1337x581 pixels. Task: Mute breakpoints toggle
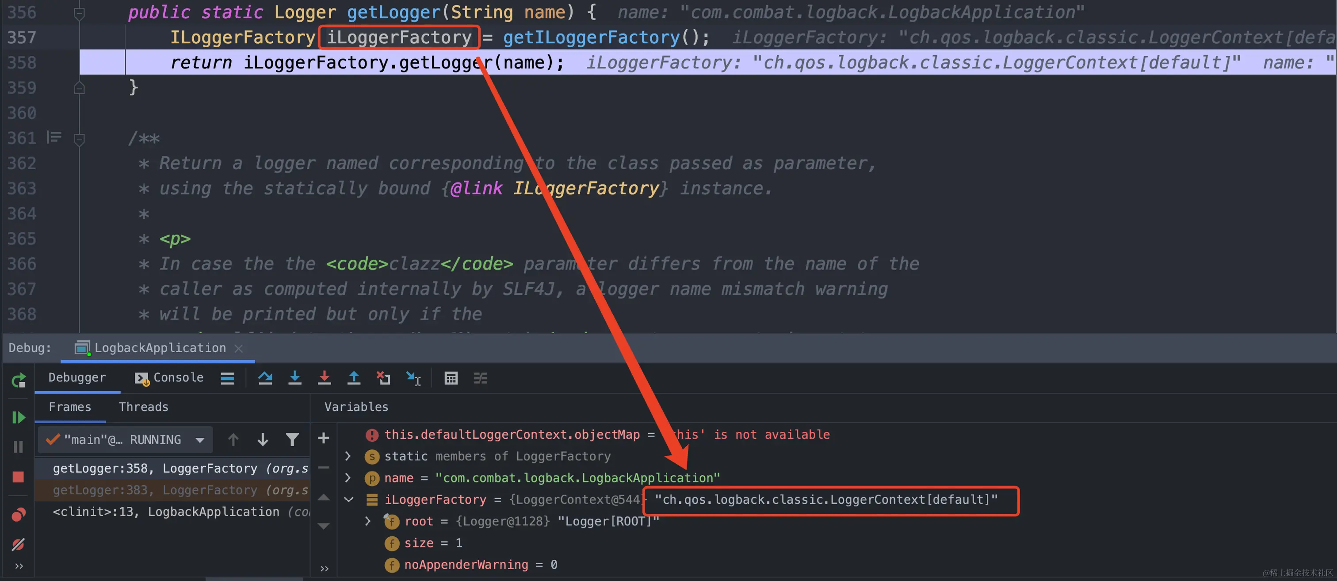click(x=18, y=544)
